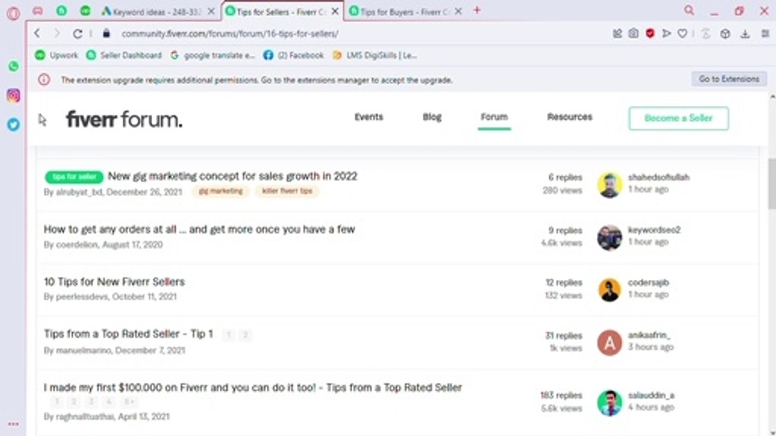776x436 pixels.
Task: Close the Tips for Sellers tab
Action: (x=335, y=11)
